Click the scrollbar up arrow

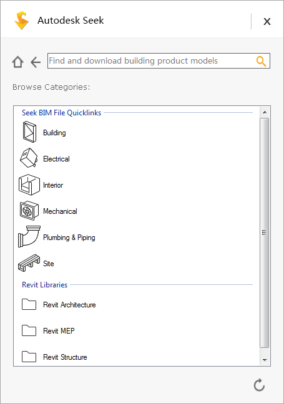(265, 112)
